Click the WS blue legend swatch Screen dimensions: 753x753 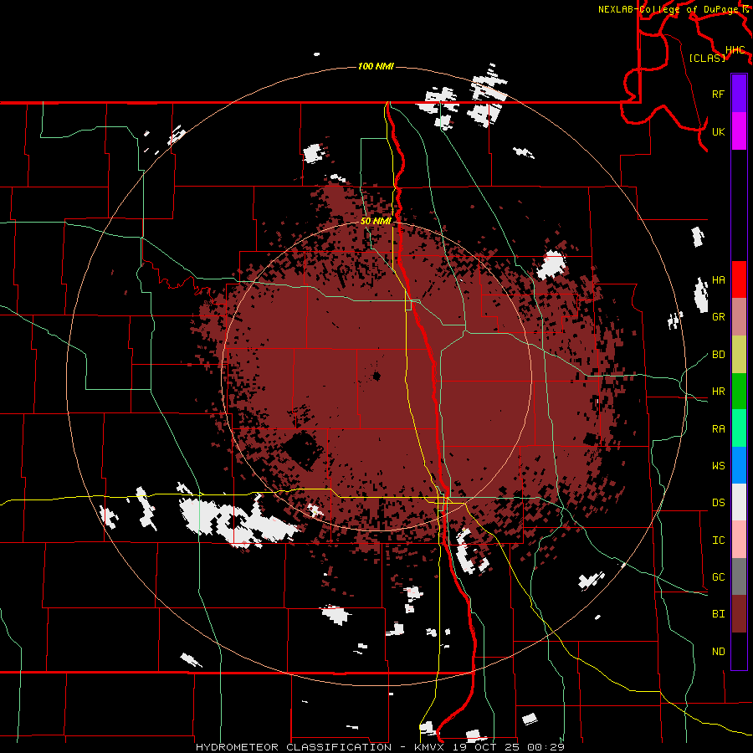(x=739, y=465)
